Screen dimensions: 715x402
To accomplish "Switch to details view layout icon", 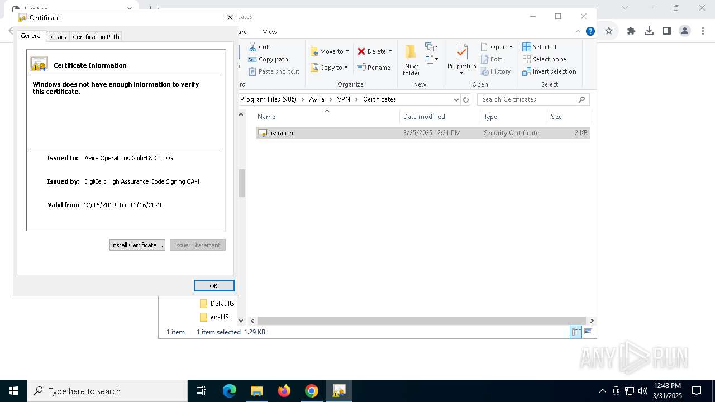I will tap(576, 332).
